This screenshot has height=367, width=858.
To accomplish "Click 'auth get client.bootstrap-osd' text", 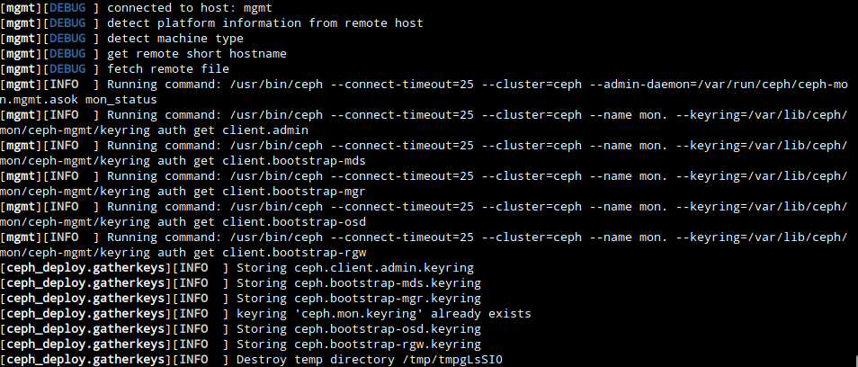I will tap(262, 222).
